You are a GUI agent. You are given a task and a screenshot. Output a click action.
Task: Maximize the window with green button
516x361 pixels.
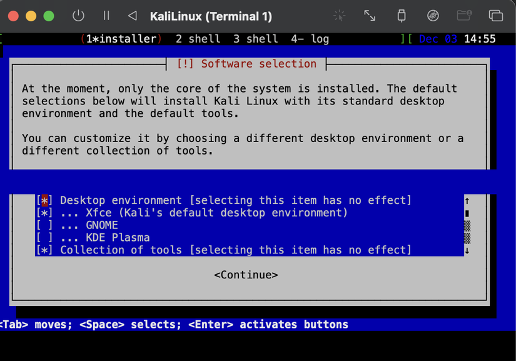pos(49,16)
